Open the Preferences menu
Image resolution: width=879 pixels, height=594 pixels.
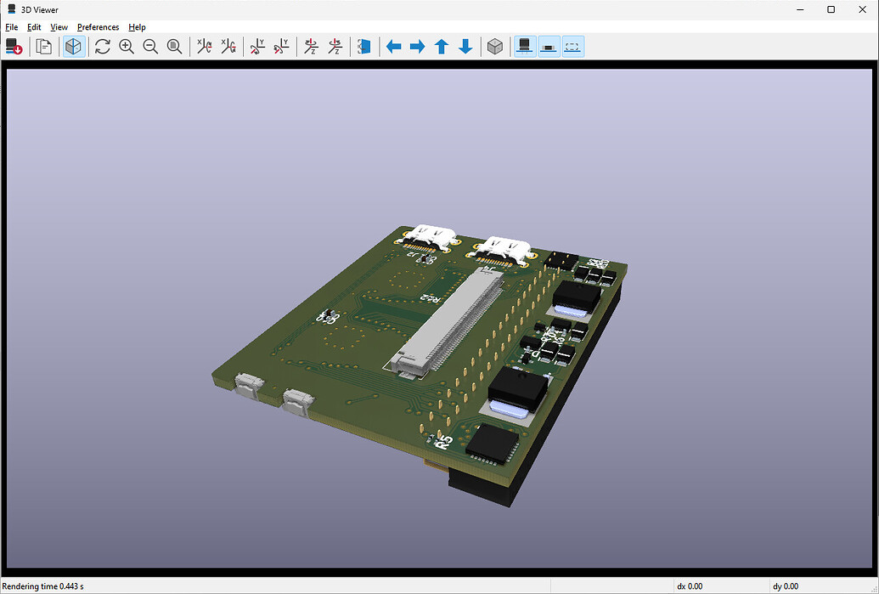(98, 26)
